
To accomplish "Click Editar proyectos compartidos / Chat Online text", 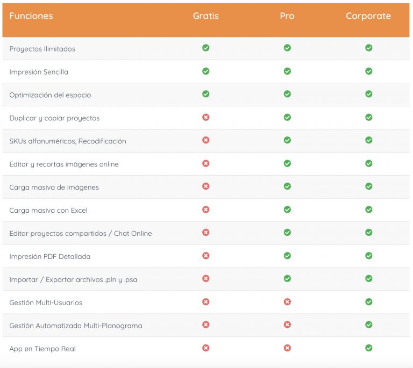I will [81, 234].
